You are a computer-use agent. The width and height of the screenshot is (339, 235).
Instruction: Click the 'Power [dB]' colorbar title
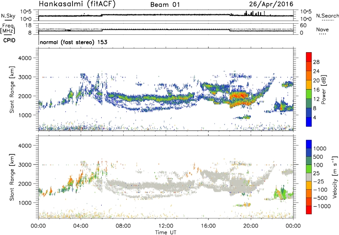pyautogui.click(x=323, y=90)
